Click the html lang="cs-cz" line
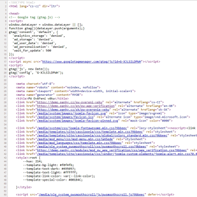The image size is (197, 197). pyautogui.click(x=35, y=6)
